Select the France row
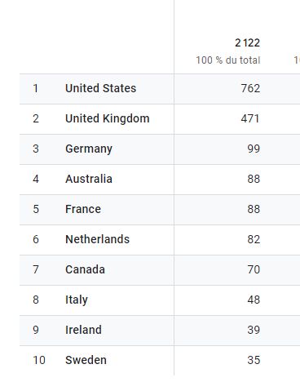This screenshot has width=300, height=382. [x=160, y=210]
